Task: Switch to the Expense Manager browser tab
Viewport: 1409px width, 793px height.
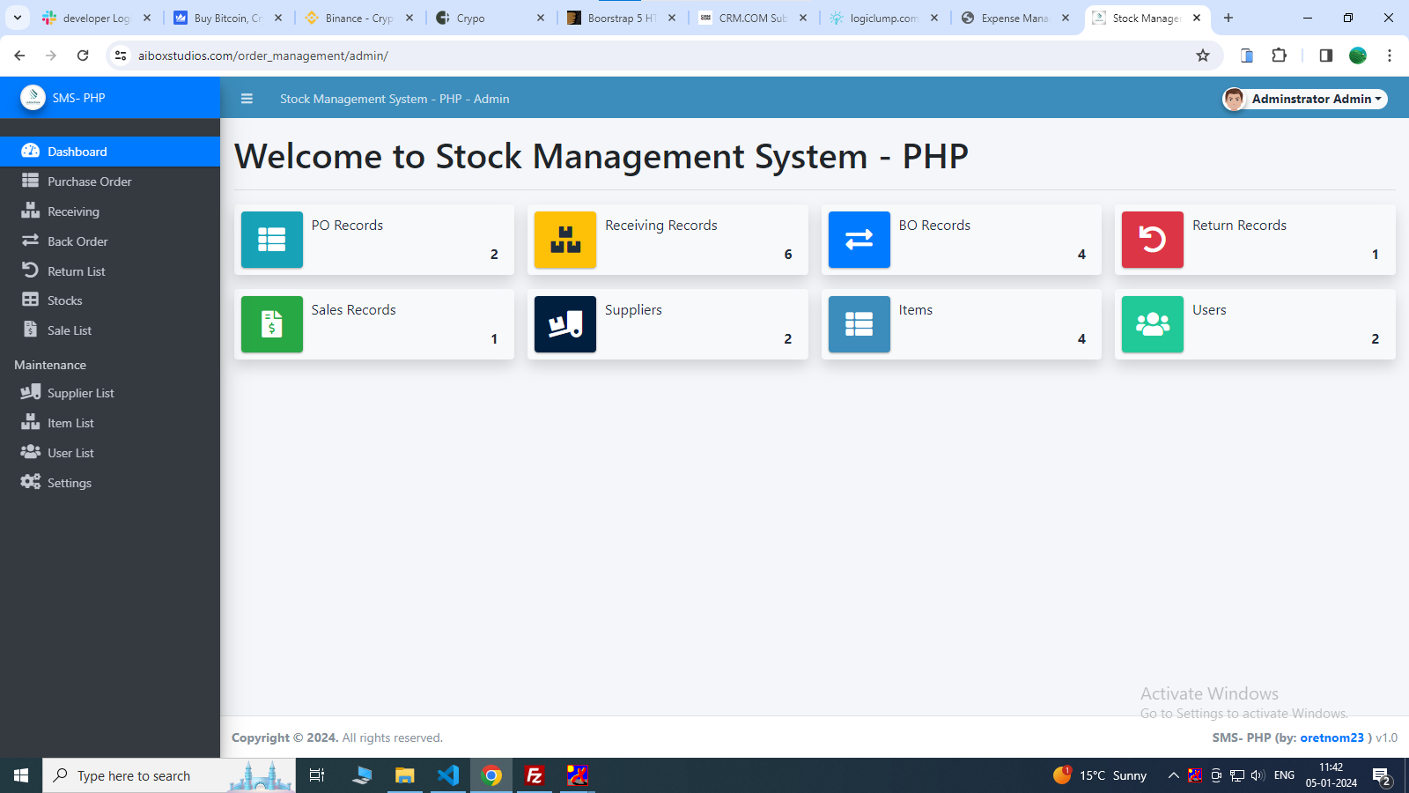Action: coord(1017,18)
